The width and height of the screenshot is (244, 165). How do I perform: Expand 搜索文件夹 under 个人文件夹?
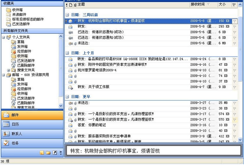pos(8,70)
